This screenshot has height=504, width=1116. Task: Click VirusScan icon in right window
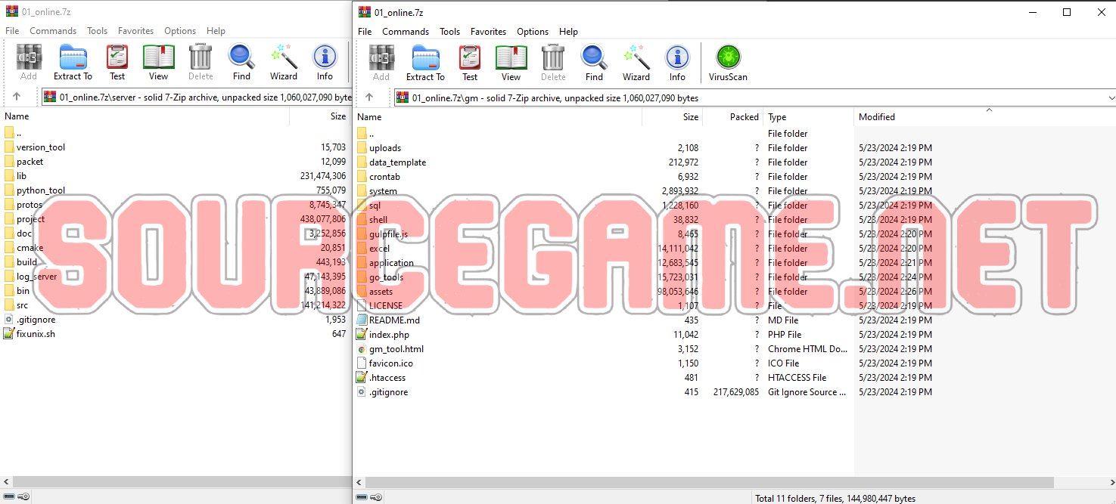(728, 63)
